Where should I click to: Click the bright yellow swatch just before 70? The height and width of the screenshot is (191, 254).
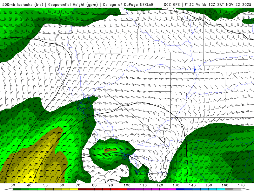74,189
